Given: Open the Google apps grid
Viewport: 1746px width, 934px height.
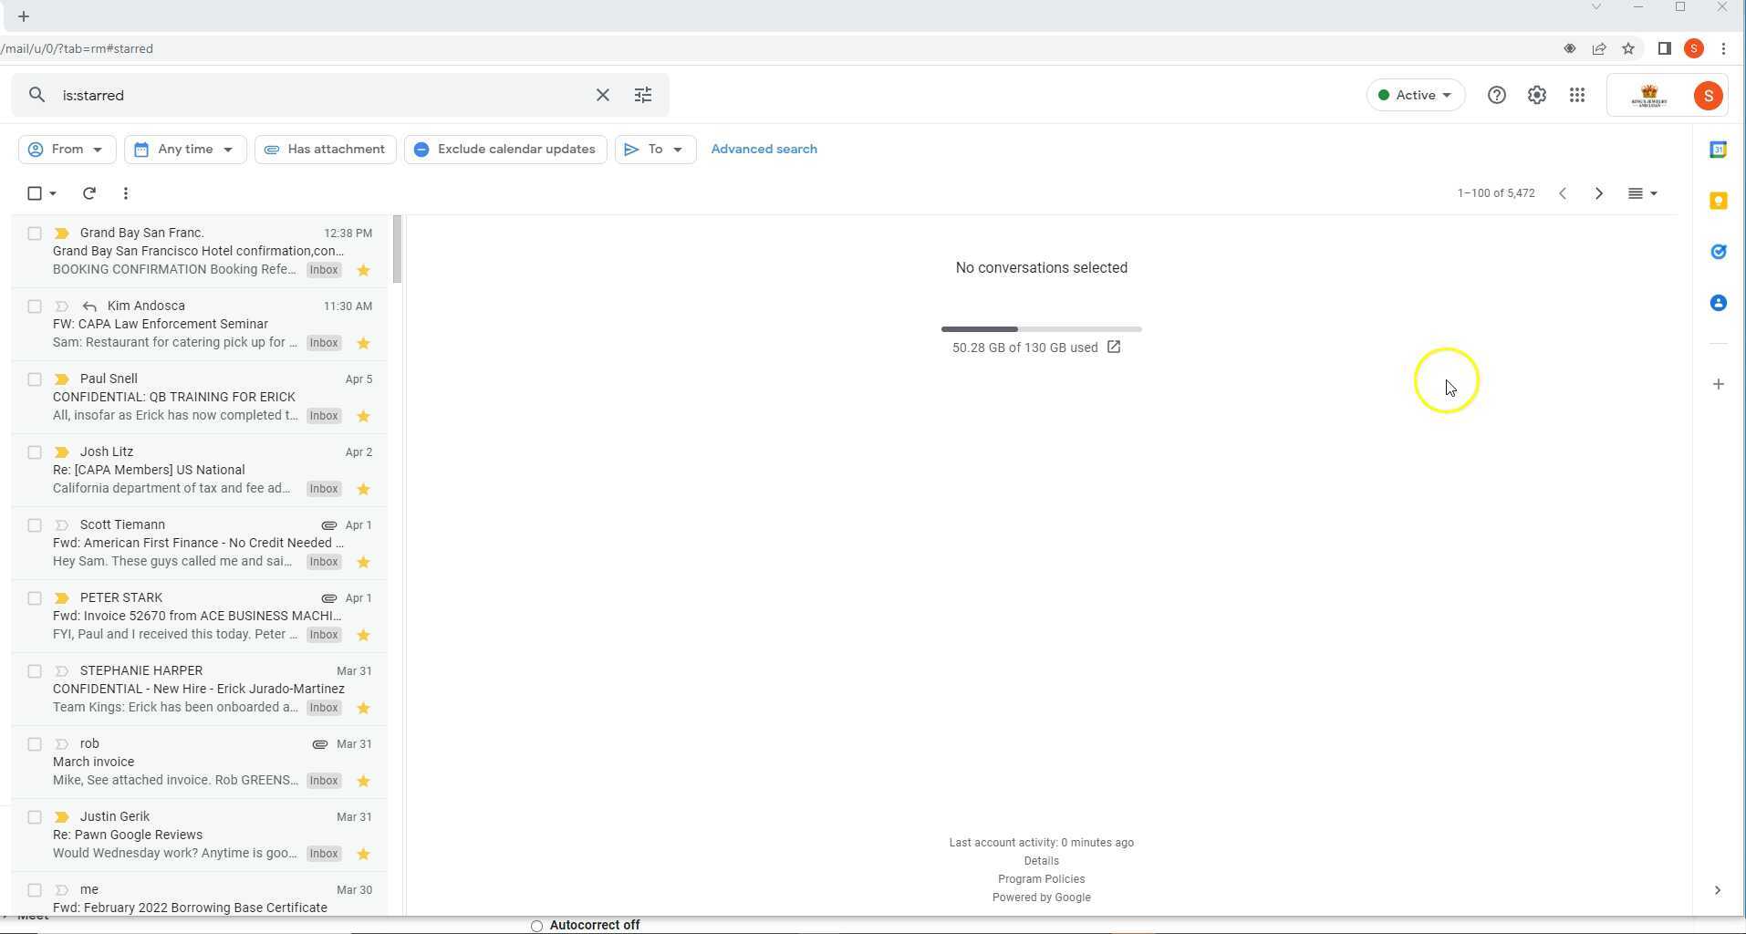Looking at the screenshot, I should (x=1577, y=95).
